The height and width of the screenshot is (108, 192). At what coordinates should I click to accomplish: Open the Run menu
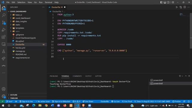pos(41,2)
